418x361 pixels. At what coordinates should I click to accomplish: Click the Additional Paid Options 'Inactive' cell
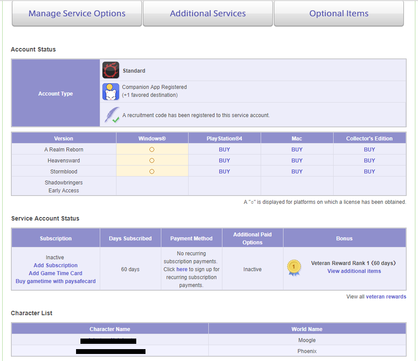[252, 269]
